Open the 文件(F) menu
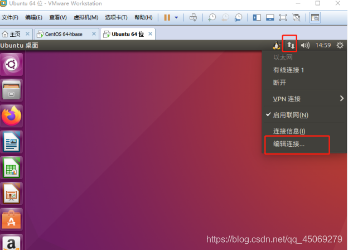348x250 pixels. point(10,17)
